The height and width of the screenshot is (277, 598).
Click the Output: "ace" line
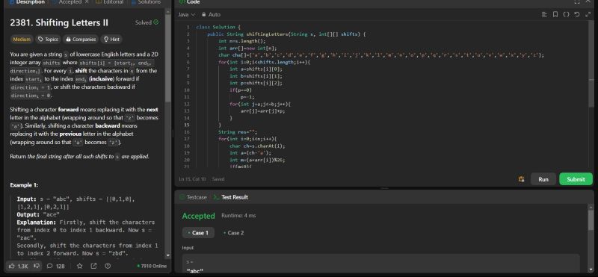[x=39, y=214]
